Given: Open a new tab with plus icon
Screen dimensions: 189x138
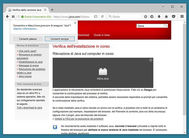Looking at the screenshot, I should [52, 10].
